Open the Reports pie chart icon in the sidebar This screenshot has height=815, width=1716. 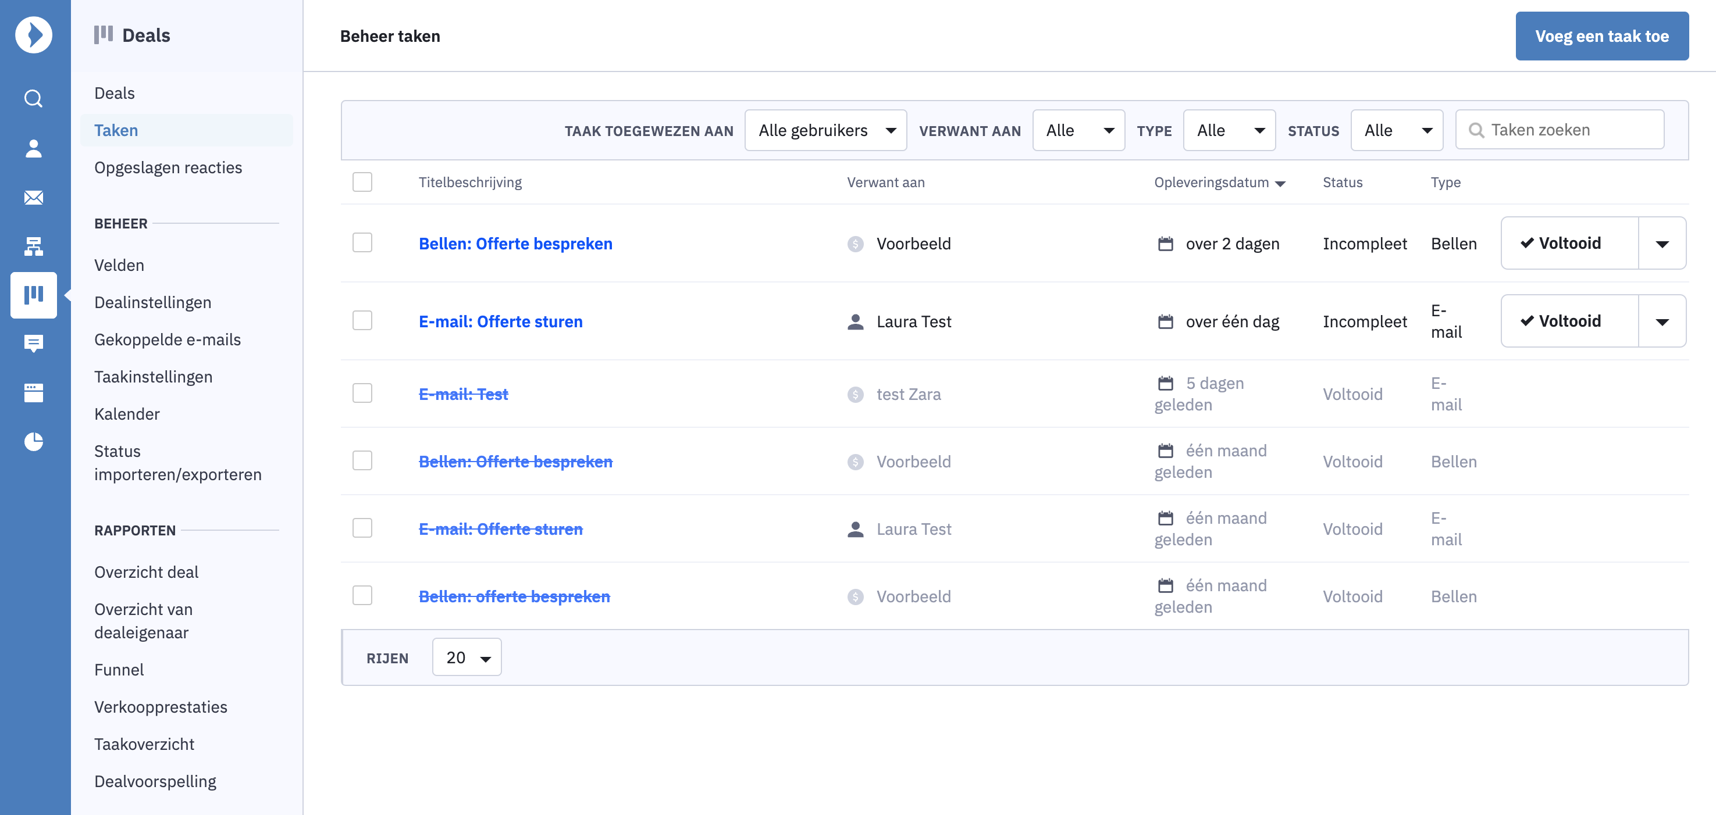pyautogui.click(x=33, y=441)
